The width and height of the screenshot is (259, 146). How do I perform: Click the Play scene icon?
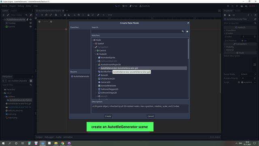242,6
